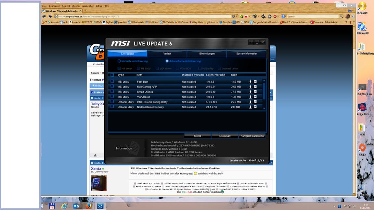Click download arrow for Norton Internet Security
The width and height of the screenshot is (374, 210).
coord(250,107)
